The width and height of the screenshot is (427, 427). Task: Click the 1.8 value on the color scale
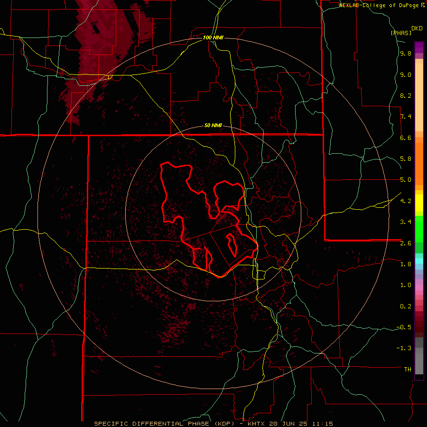(406, 264)
